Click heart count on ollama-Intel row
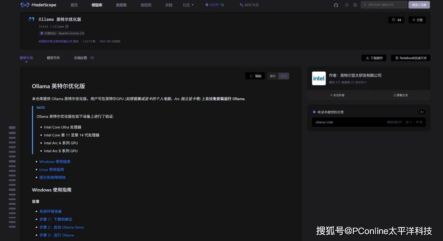443x241 pixels. point(419,122)
